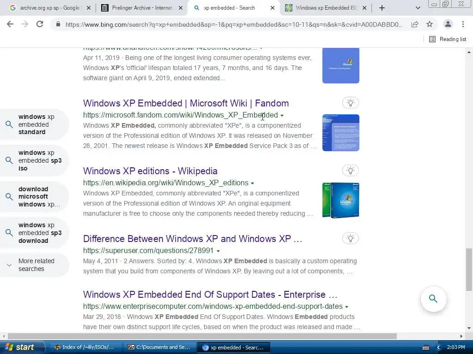Reload the current Bing page
This screenshot has width=473, height=354.
pyautogui.click(x=40, y=24)
